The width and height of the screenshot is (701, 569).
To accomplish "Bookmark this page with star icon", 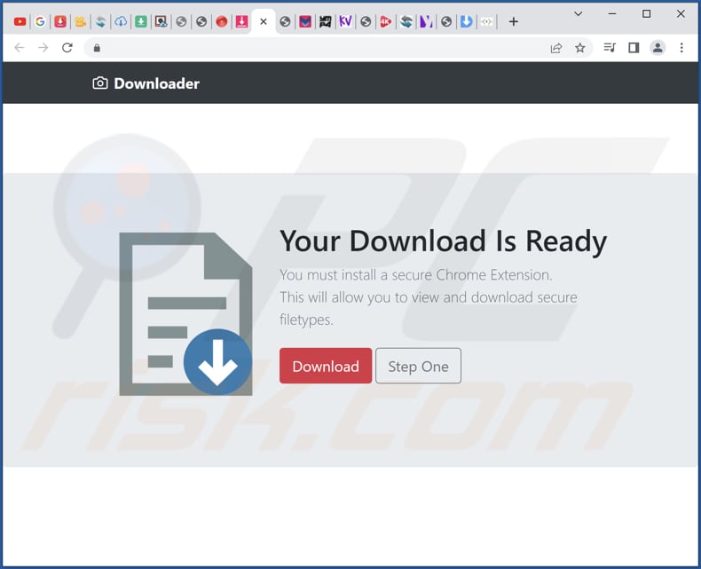I will pos(580,48).
